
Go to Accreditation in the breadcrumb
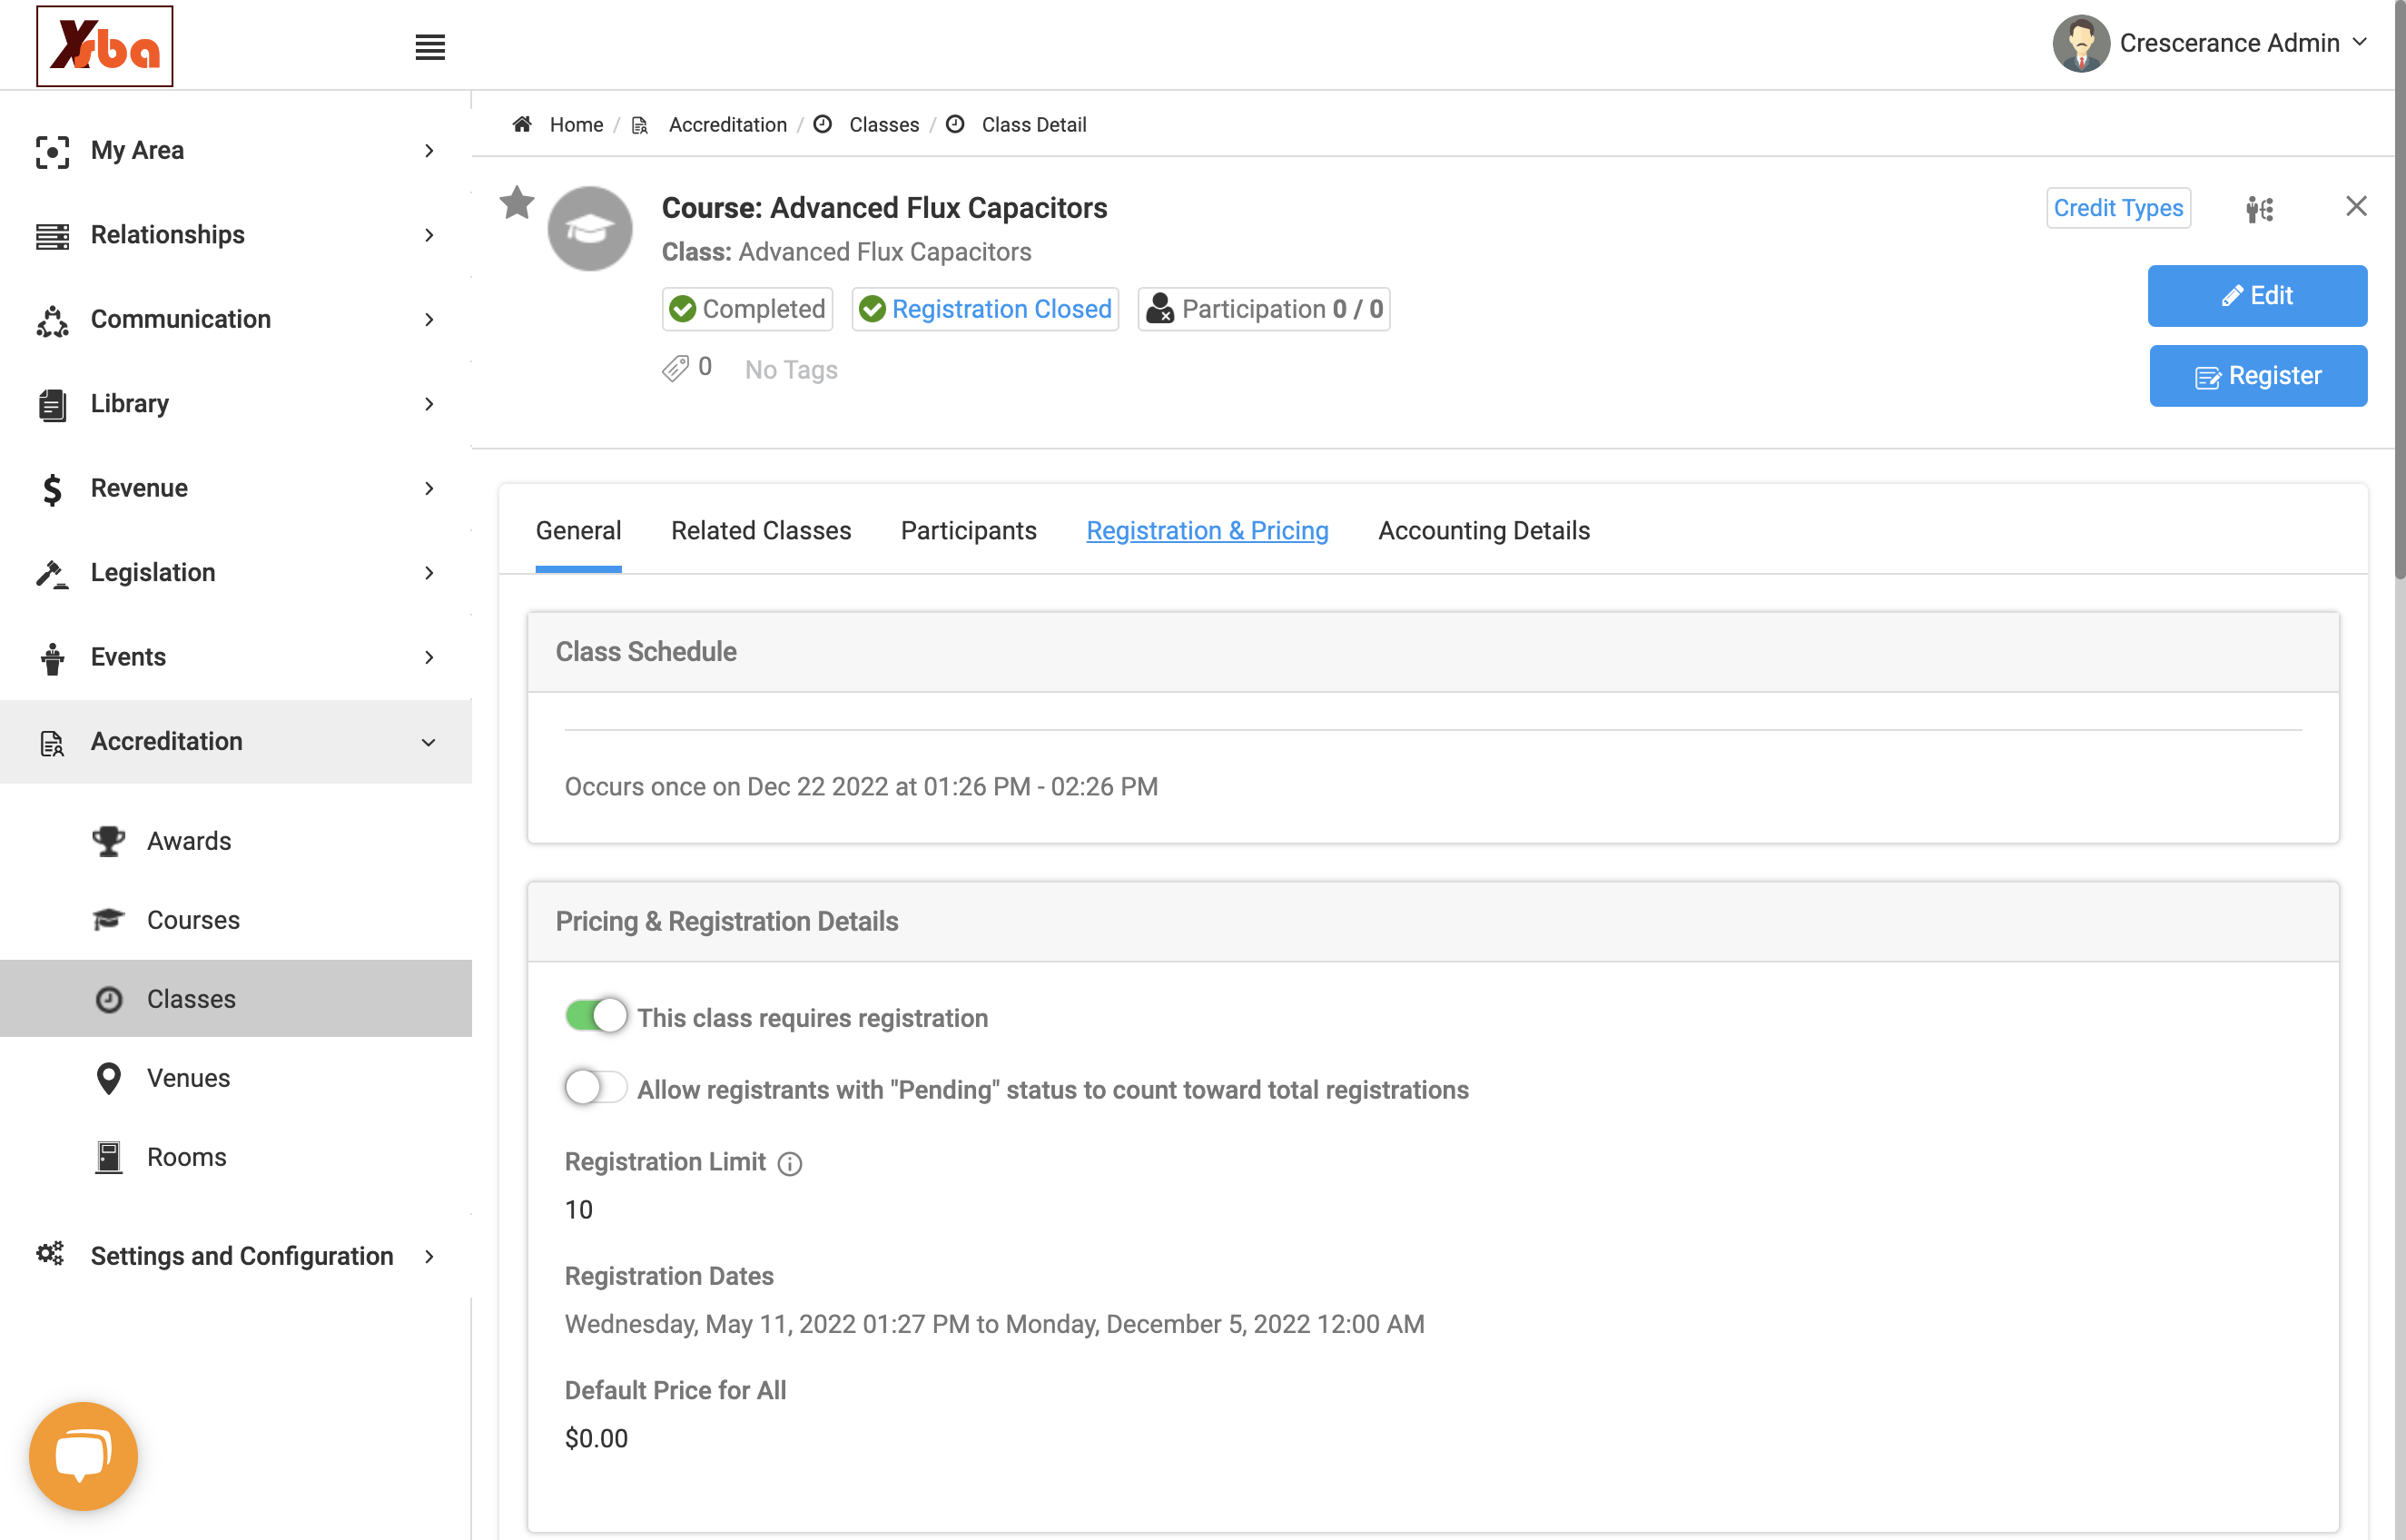(x=726, y=124)
